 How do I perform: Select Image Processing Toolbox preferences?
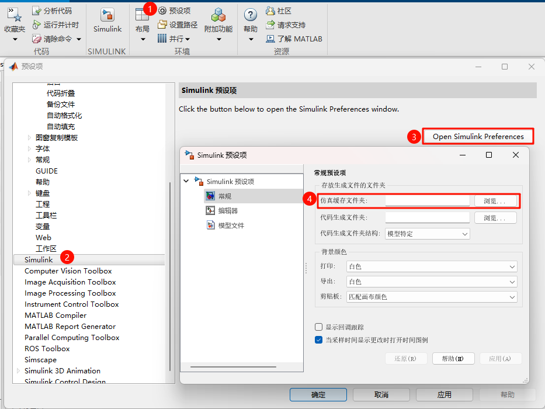point(70,293)
